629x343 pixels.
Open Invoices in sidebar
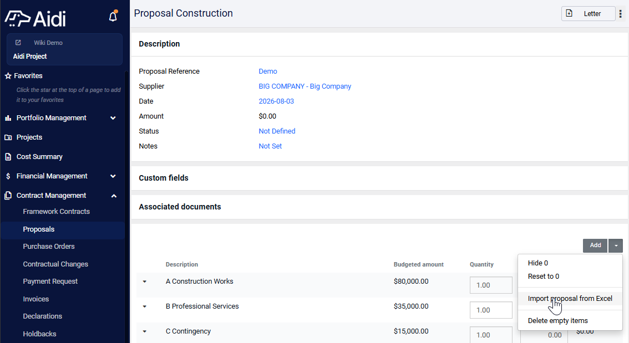tap(35, 299)
